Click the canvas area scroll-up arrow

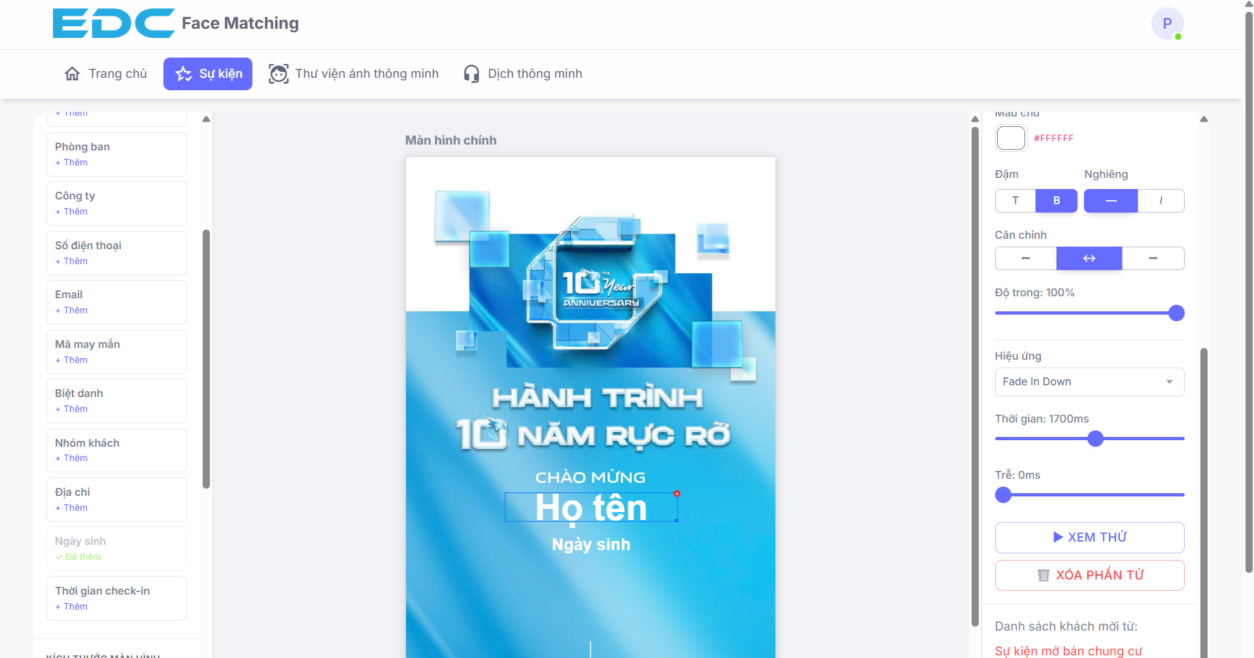(x=975, y=119)
